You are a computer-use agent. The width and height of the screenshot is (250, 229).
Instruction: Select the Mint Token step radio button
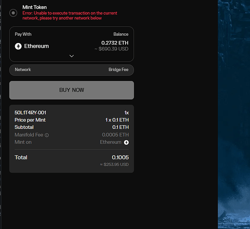[13, 13]
